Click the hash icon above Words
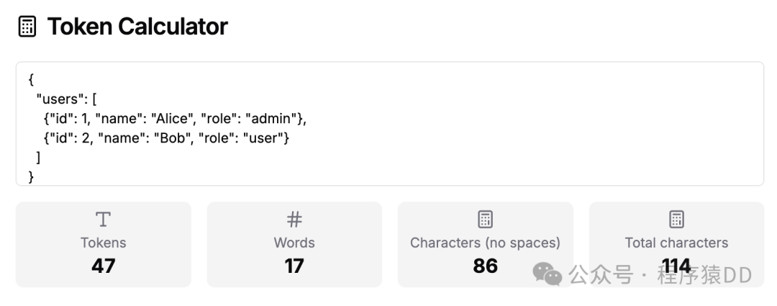Viewport: 777px width, 306px height. (x=294, y=220)
